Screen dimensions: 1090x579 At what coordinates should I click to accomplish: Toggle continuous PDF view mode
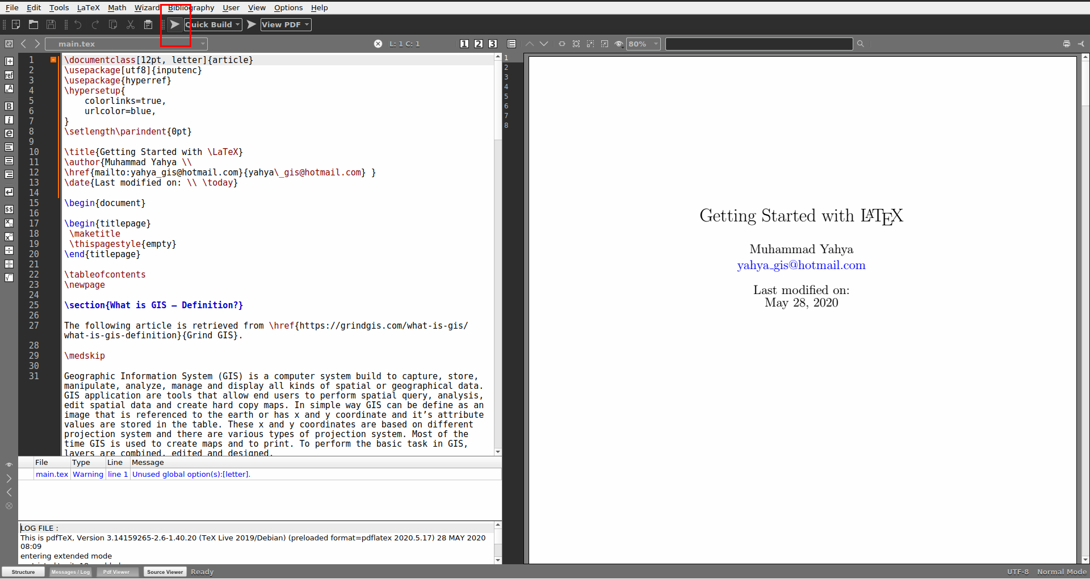(x=512, y=43)
